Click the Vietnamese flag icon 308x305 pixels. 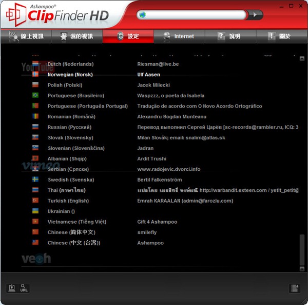click(35, 221)
